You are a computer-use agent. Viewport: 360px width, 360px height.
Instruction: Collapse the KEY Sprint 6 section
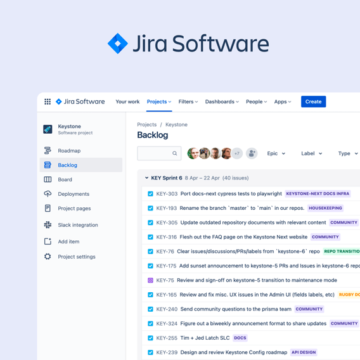pos(146,177)
